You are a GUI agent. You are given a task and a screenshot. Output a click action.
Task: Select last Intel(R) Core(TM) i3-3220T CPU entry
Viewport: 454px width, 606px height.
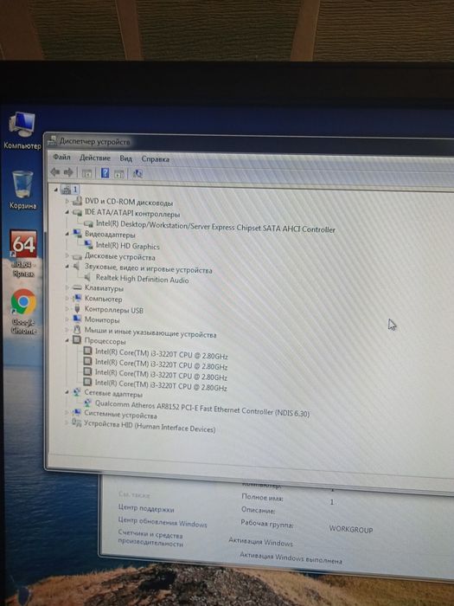161,385
